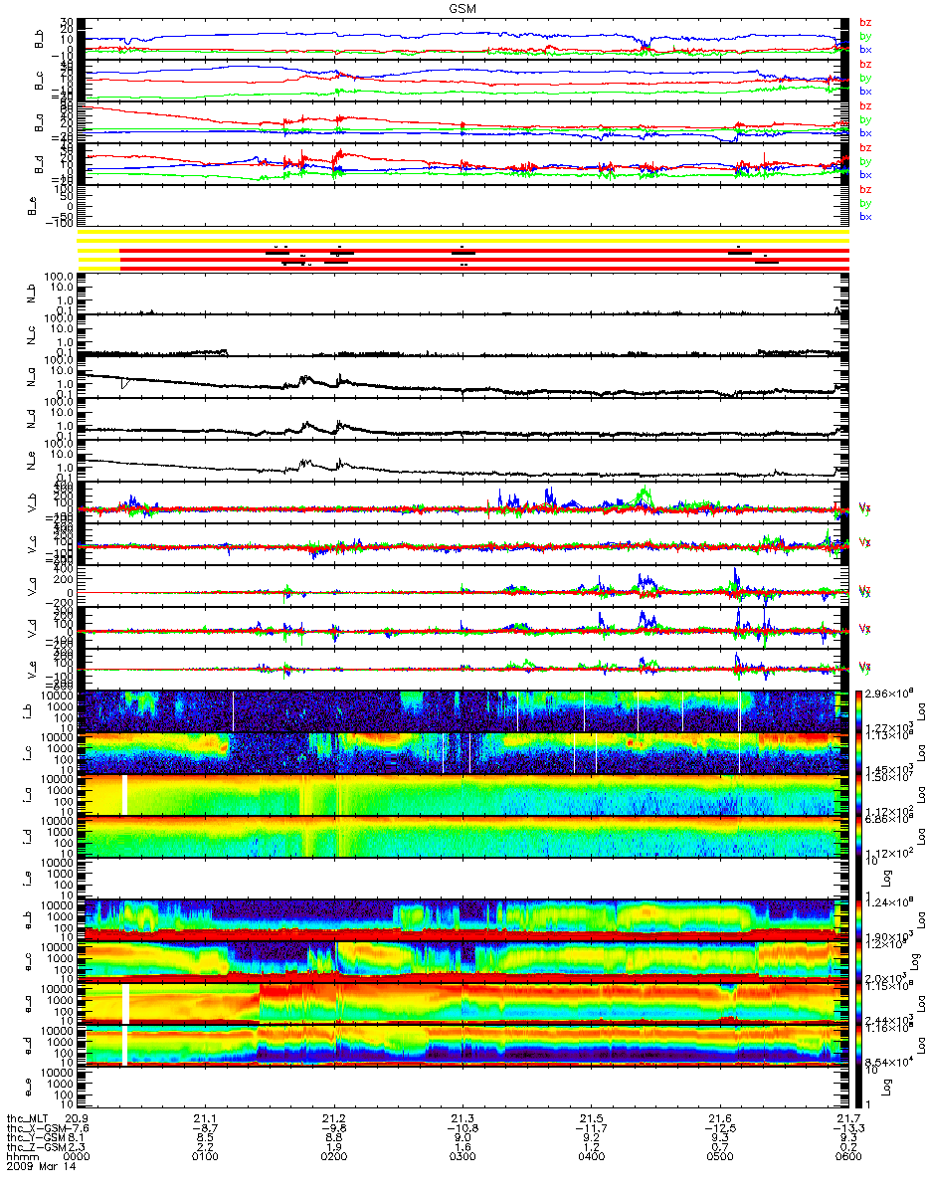Pick the V_c velocity axis label

point(31,544)
